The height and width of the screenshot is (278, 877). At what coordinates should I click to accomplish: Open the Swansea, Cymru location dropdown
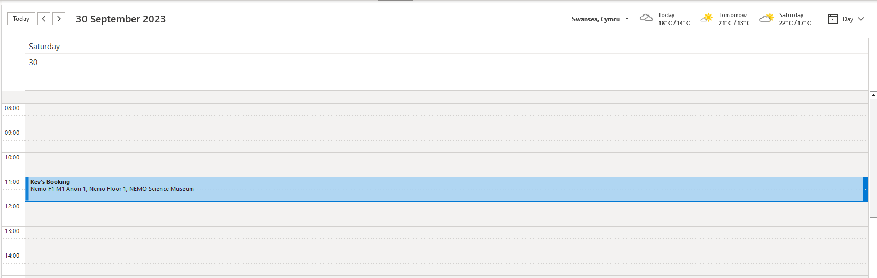click(627, 19)
